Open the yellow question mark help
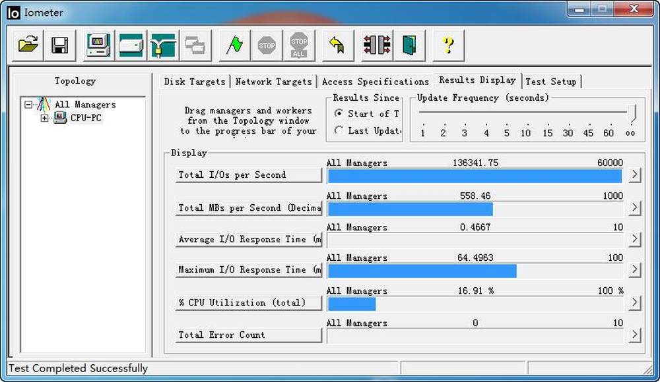Screen dimensions: 660x382 click(x=448, y=45)
